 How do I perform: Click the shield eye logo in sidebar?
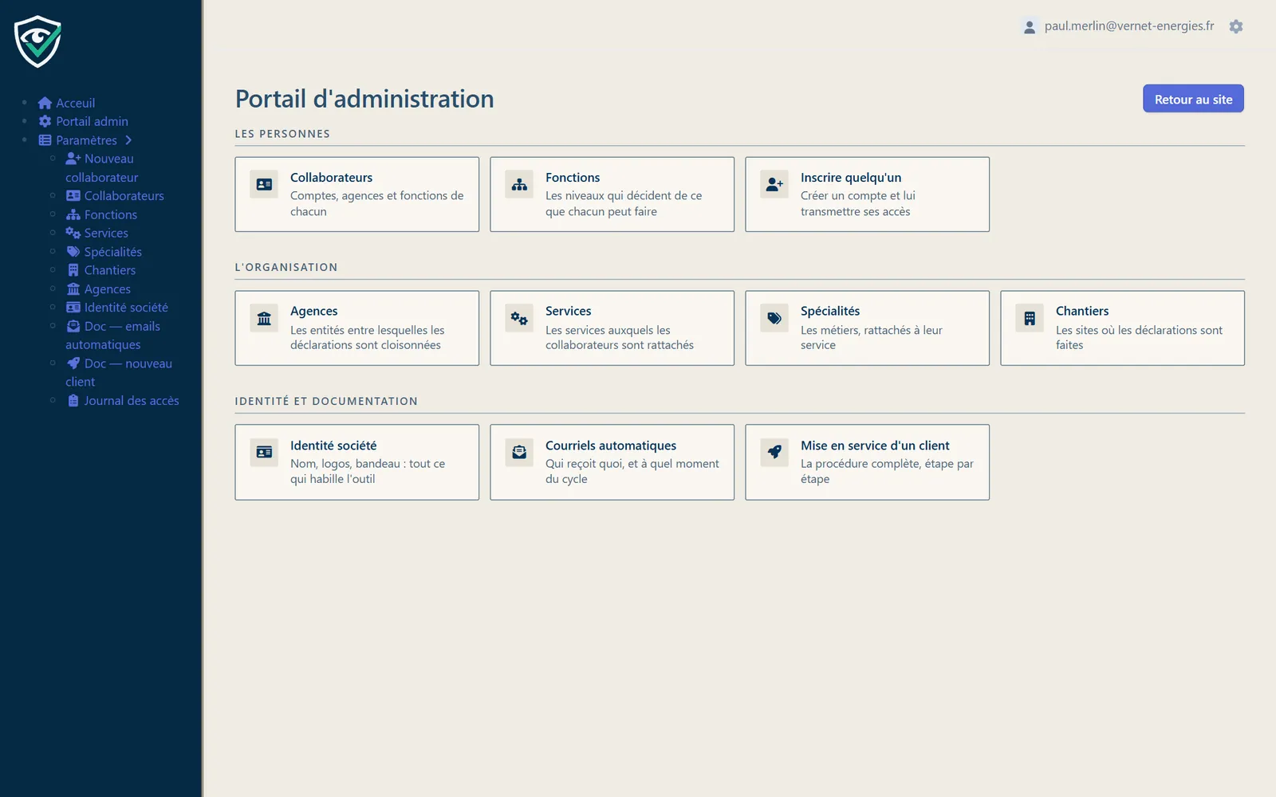(x=37, y=41)
